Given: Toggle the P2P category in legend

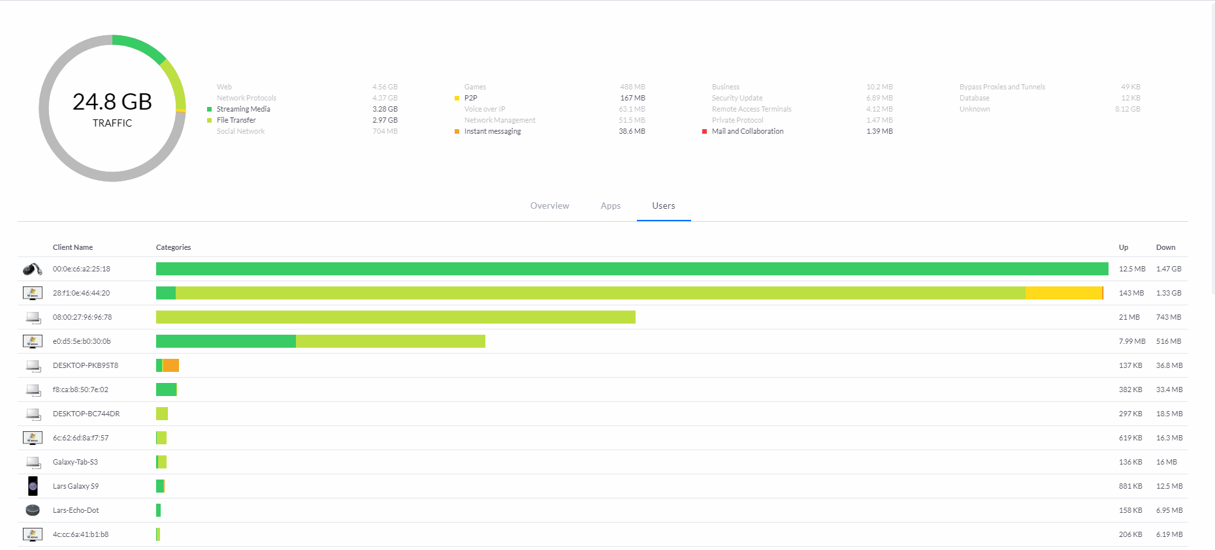Looking at the screenshot, I should pos(470,98).
